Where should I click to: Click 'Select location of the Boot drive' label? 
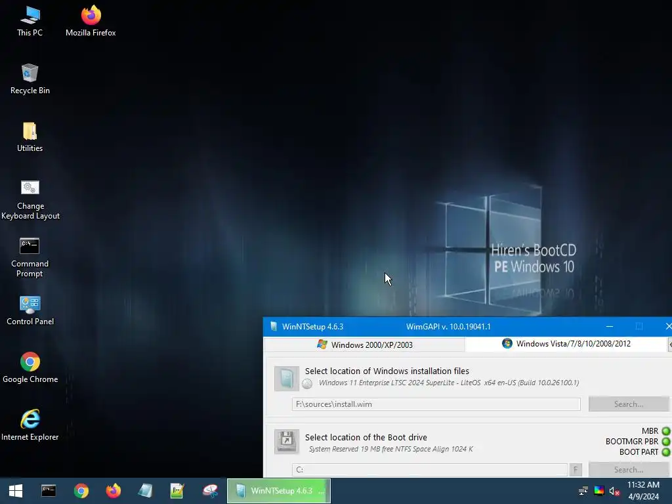366,437
